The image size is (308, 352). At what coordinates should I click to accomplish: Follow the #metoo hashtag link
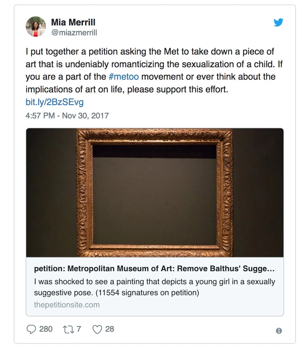click(x=124, y=77)
